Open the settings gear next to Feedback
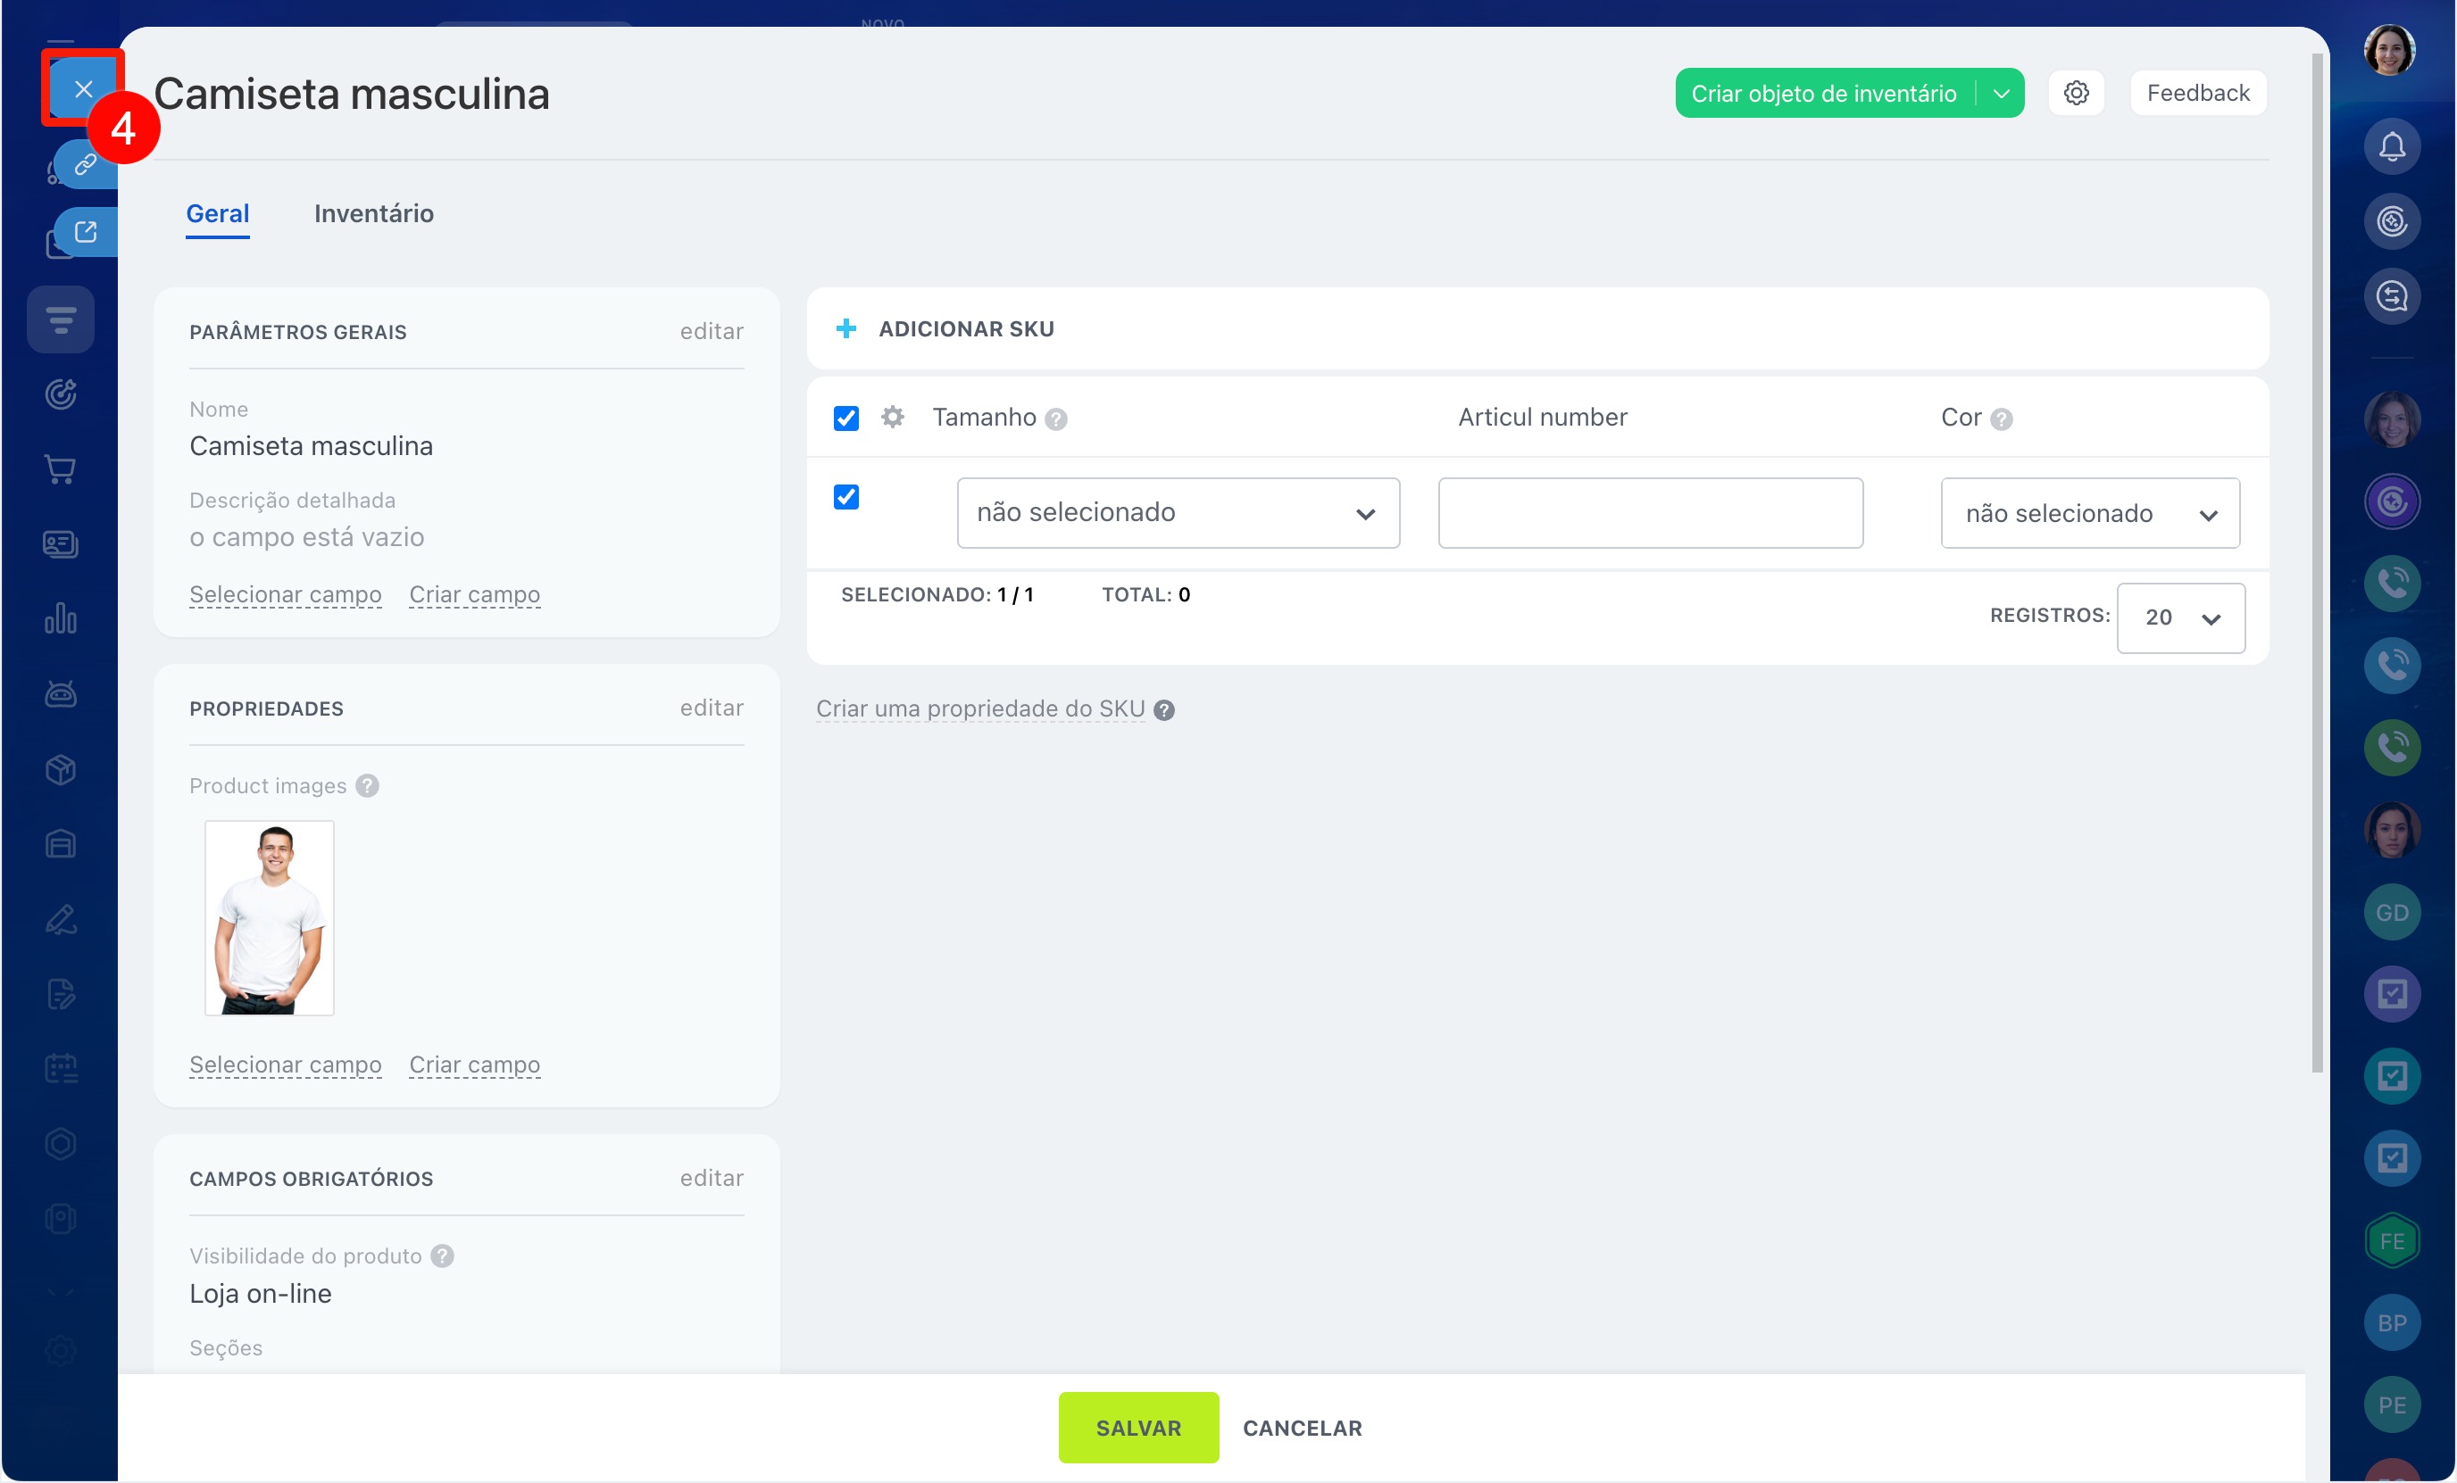Screen dimensions: 2457x1483 tap(2076, 94)
